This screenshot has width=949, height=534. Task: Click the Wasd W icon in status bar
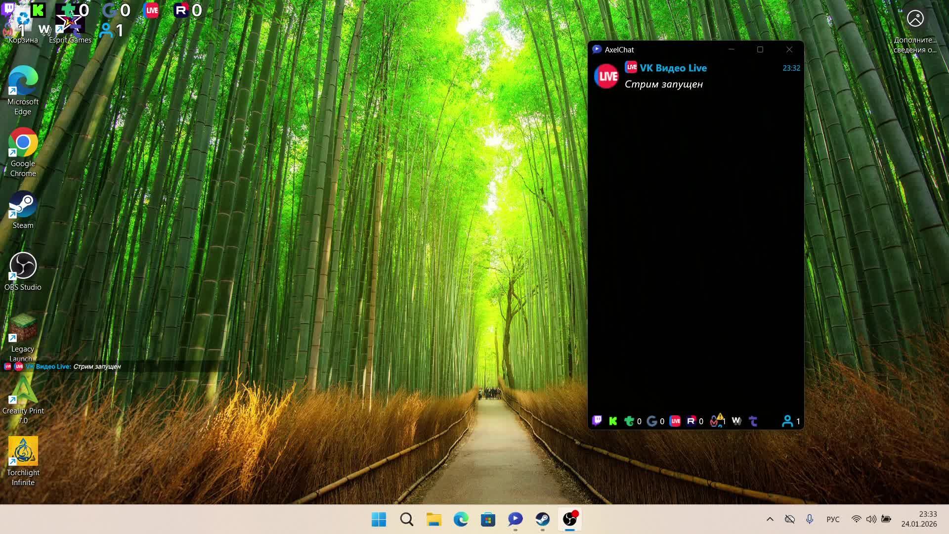tap(736, 421)
